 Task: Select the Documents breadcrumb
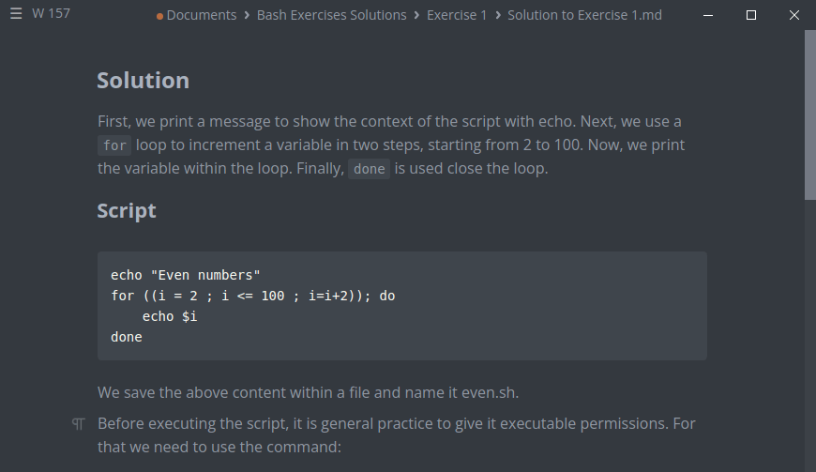[x=202, y=15]
